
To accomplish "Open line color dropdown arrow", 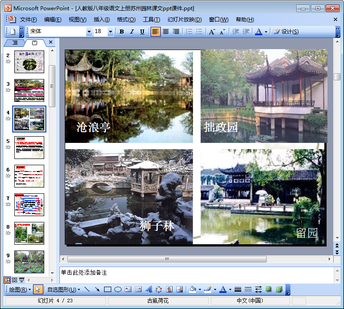I will (x=215, y=290).
